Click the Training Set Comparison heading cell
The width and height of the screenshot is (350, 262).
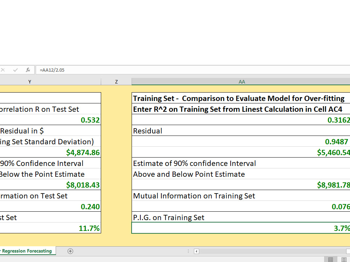click(241, 98)
